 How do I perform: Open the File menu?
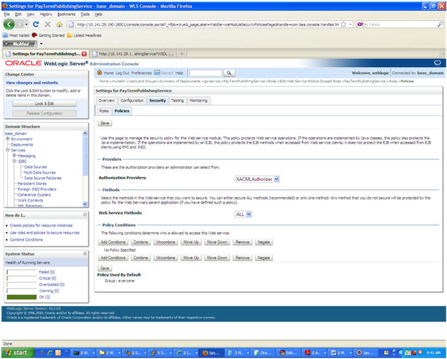(x=7, y=14)
